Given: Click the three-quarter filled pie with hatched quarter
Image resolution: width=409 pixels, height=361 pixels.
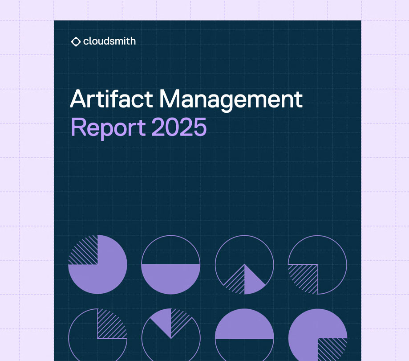Looking at the screenshot, I should pos(97,264).
